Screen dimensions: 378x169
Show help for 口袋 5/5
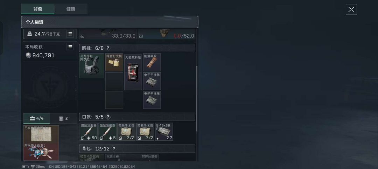tap(108, 117)
